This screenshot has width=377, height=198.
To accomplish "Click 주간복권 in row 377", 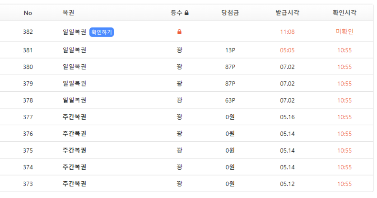I will point(74,117).
